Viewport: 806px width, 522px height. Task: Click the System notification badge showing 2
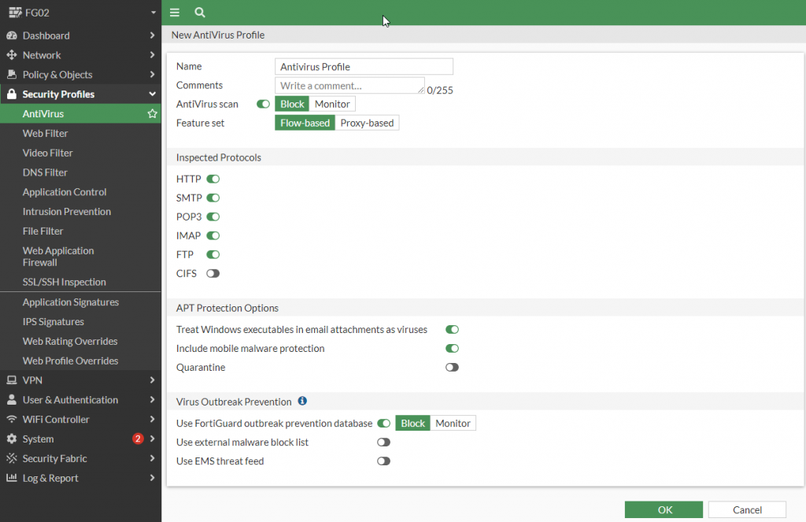138,439
